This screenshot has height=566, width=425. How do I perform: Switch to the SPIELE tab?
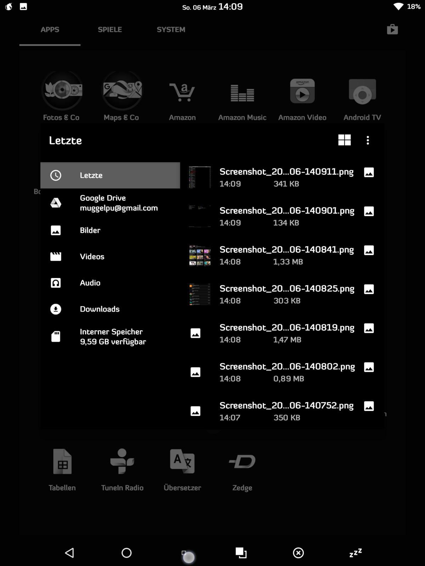(x=110, y=29)
